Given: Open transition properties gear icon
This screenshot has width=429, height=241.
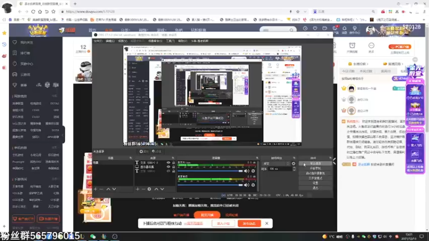Looking at the screenshot, I should [x=293, y=163].
